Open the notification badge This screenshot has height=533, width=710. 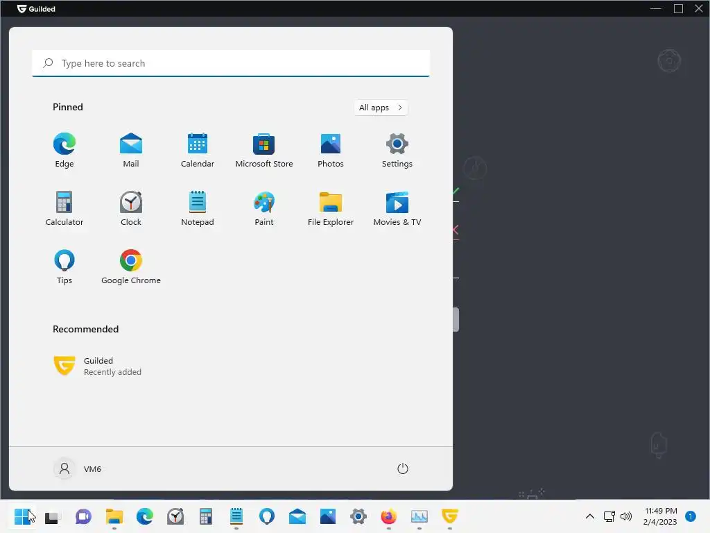691,516
